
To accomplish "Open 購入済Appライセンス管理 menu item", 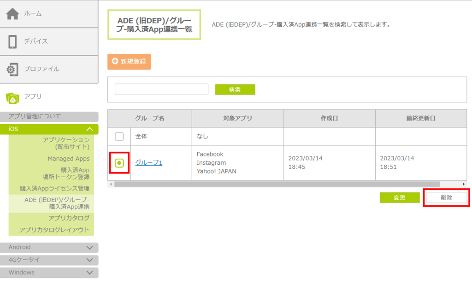I will coord(54,189).
